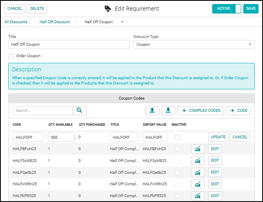Sort by EXPORT VALUE column header
The width and height of the screenshot is (263, 202).
click(155, 124)
